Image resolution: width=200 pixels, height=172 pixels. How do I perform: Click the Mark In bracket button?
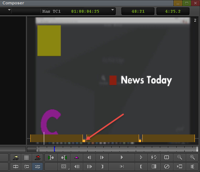(x=141, y=167)
